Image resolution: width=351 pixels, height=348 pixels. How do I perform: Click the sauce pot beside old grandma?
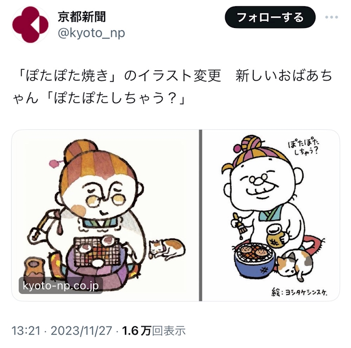click(35, 269)
